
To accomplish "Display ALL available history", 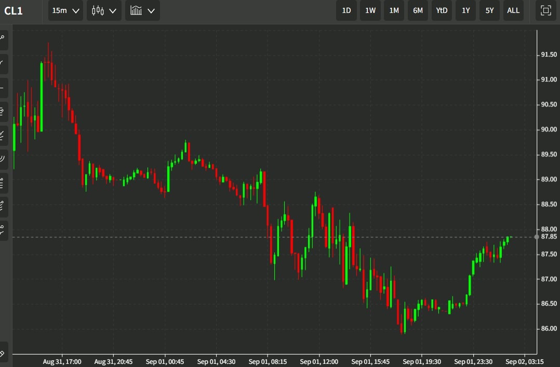I will (x=513, y=10).
